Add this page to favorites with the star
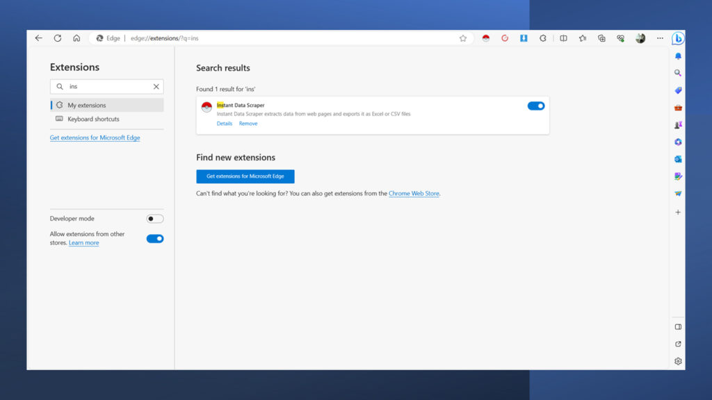This screenshot has width=712, height=400. click(x=462, y=38)
